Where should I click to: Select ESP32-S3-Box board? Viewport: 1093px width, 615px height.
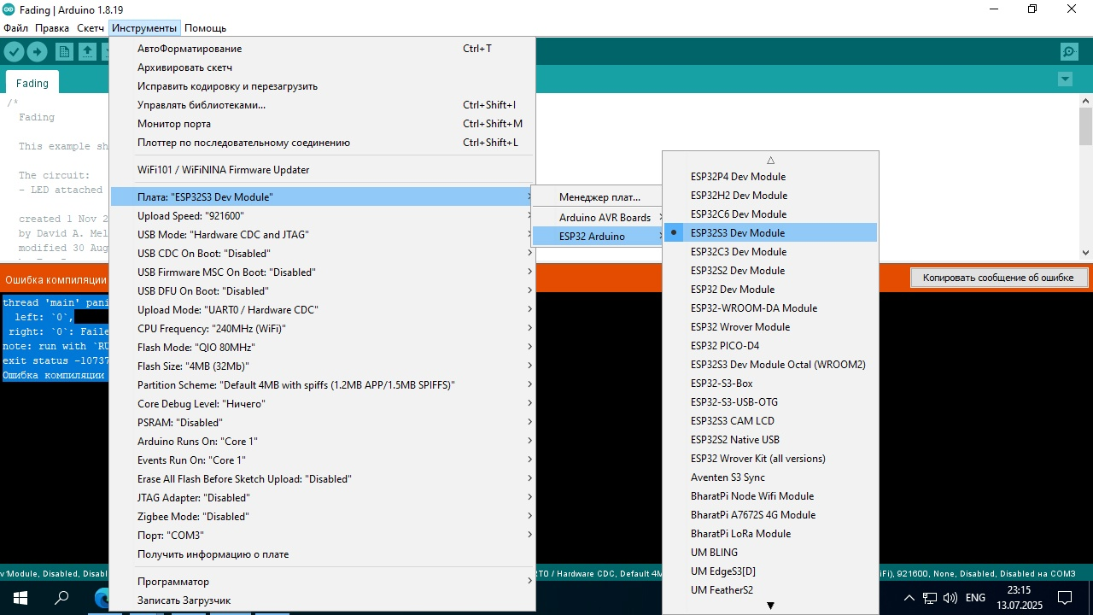tap(770, 384)
